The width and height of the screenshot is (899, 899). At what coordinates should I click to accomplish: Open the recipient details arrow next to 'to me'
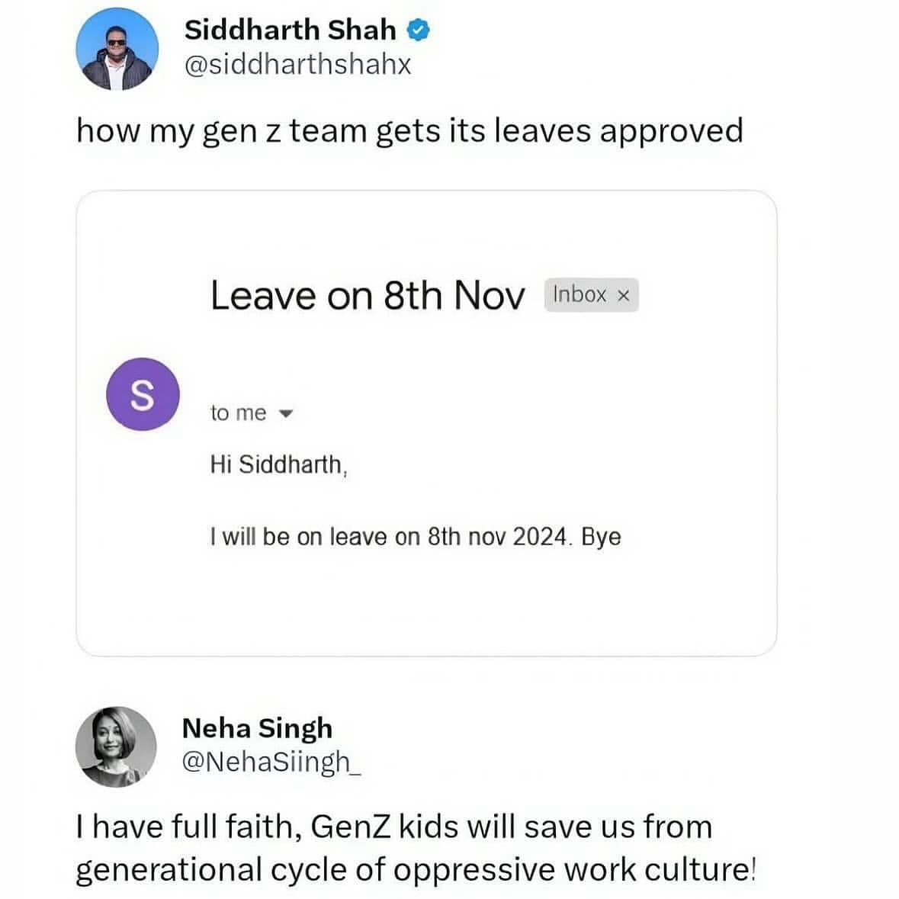[285, 414]
